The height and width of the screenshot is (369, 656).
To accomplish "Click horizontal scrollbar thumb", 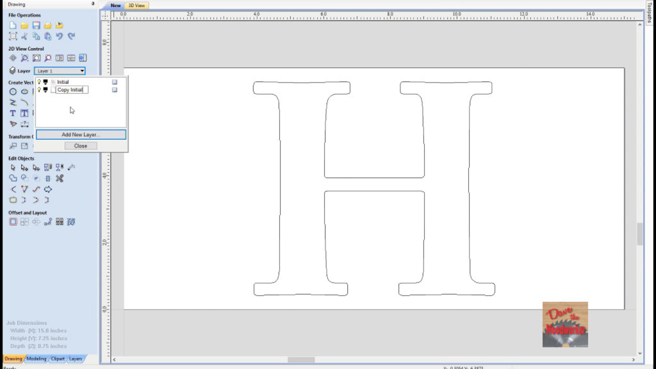I will [301, 360].
